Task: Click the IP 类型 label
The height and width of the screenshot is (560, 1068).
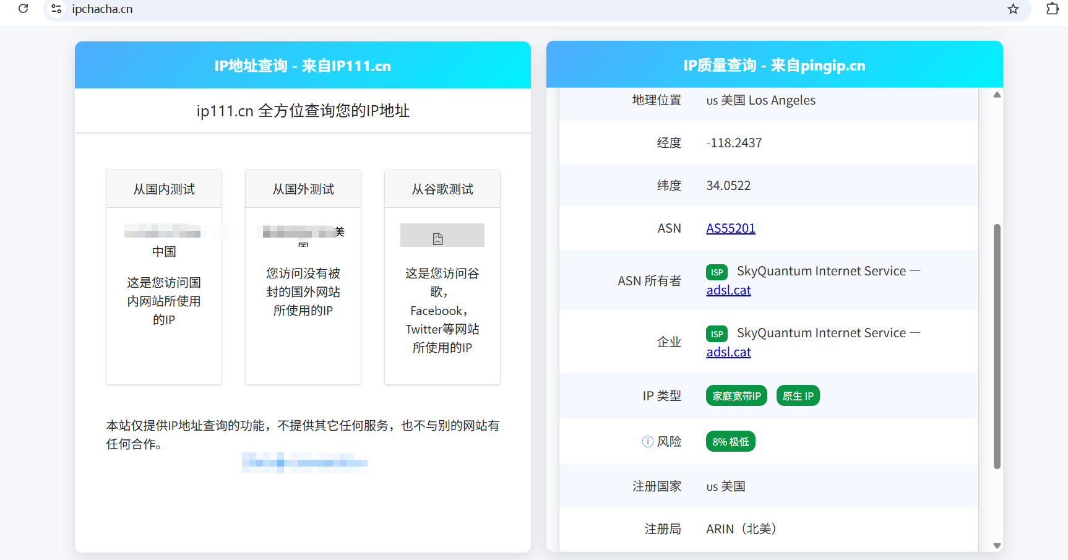Action: pos(661,396)
